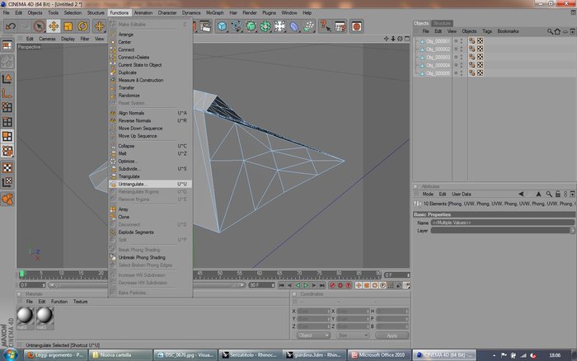This screenshot has height=361, width=577.
Task: Click the Windows Start button
Action: coord(10,354)
